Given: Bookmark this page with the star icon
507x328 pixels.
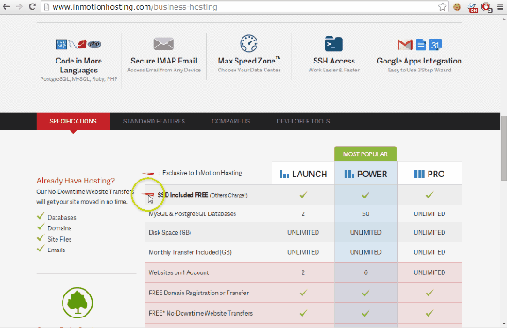Looking at the screenshot, I should (x=442, y=7).
